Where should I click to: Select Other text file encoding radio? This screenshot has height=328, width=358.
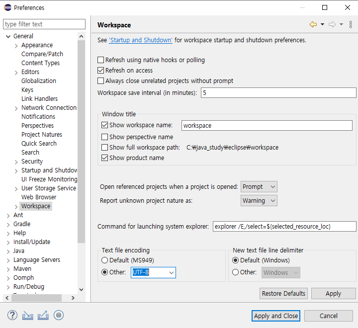coord(104,272)
